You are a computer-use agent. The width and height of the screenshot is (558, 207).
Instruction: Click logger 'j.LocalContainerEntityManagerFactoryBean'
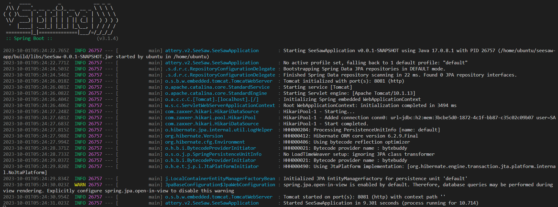pos(220,179)
